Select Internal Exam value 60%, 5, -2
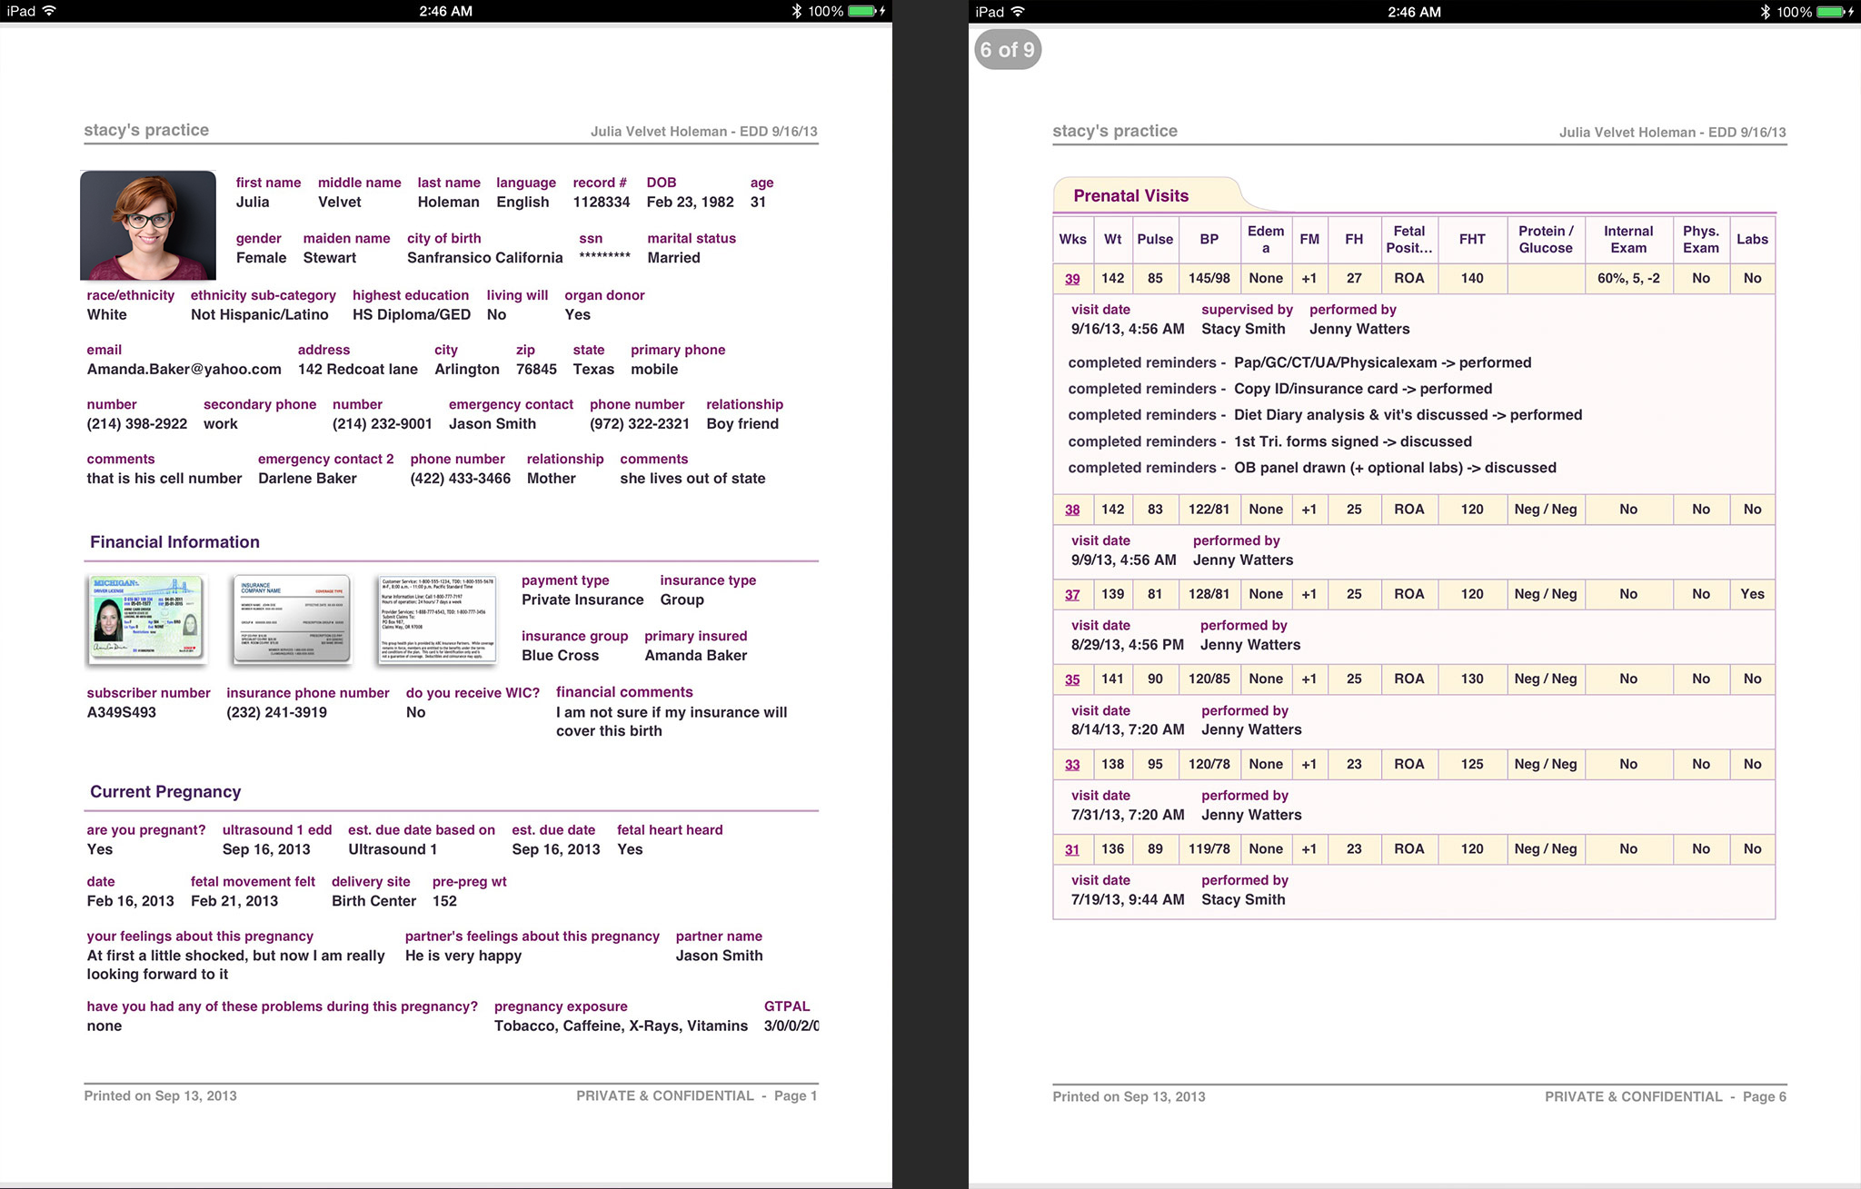 [1628, 279]
